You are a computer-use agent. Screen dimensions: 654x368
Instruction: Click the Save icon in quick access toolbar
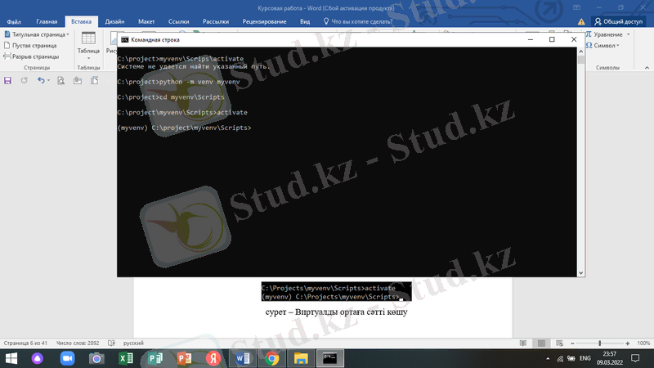pyautogui.click(x=8, y=80)
